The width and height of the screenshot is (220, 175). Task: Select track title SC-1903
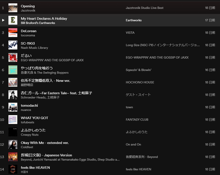(x=28, y=44)
